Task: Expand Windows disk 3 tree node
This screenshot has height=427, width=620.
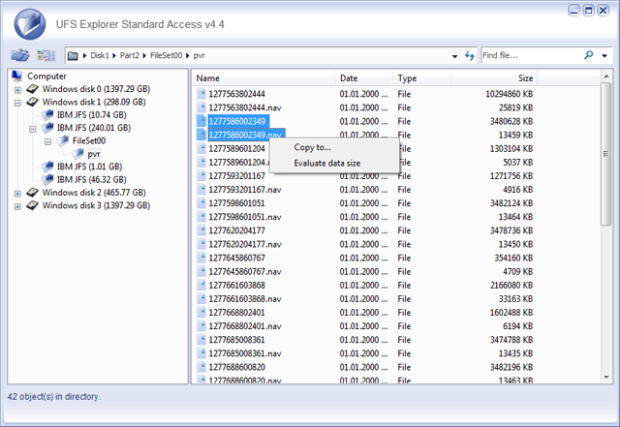Action: [x=17, y=206]
